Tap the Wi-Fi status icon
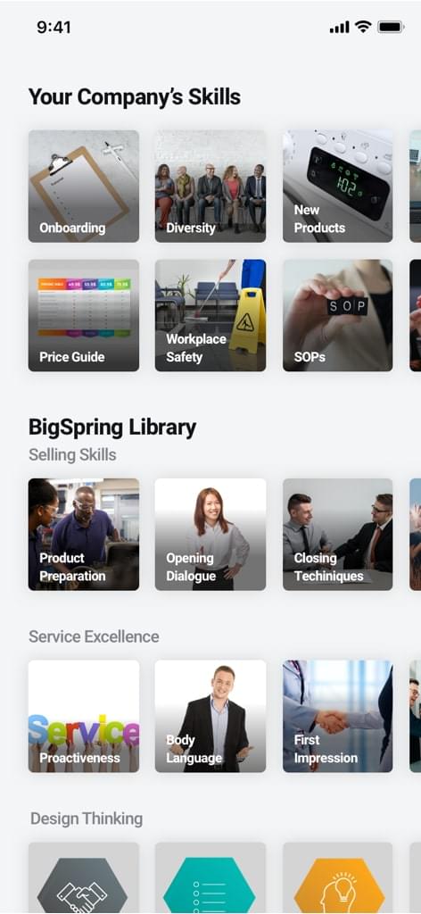Viewport: 421px width, 914px height. [x=363, y=27]
